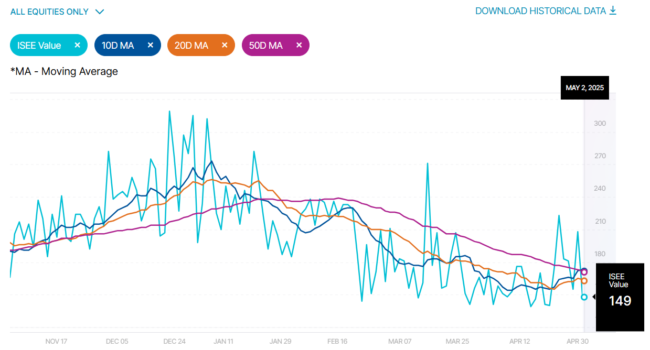
Task: Click the FEB 16 axis label
Action: pos(338,341)
